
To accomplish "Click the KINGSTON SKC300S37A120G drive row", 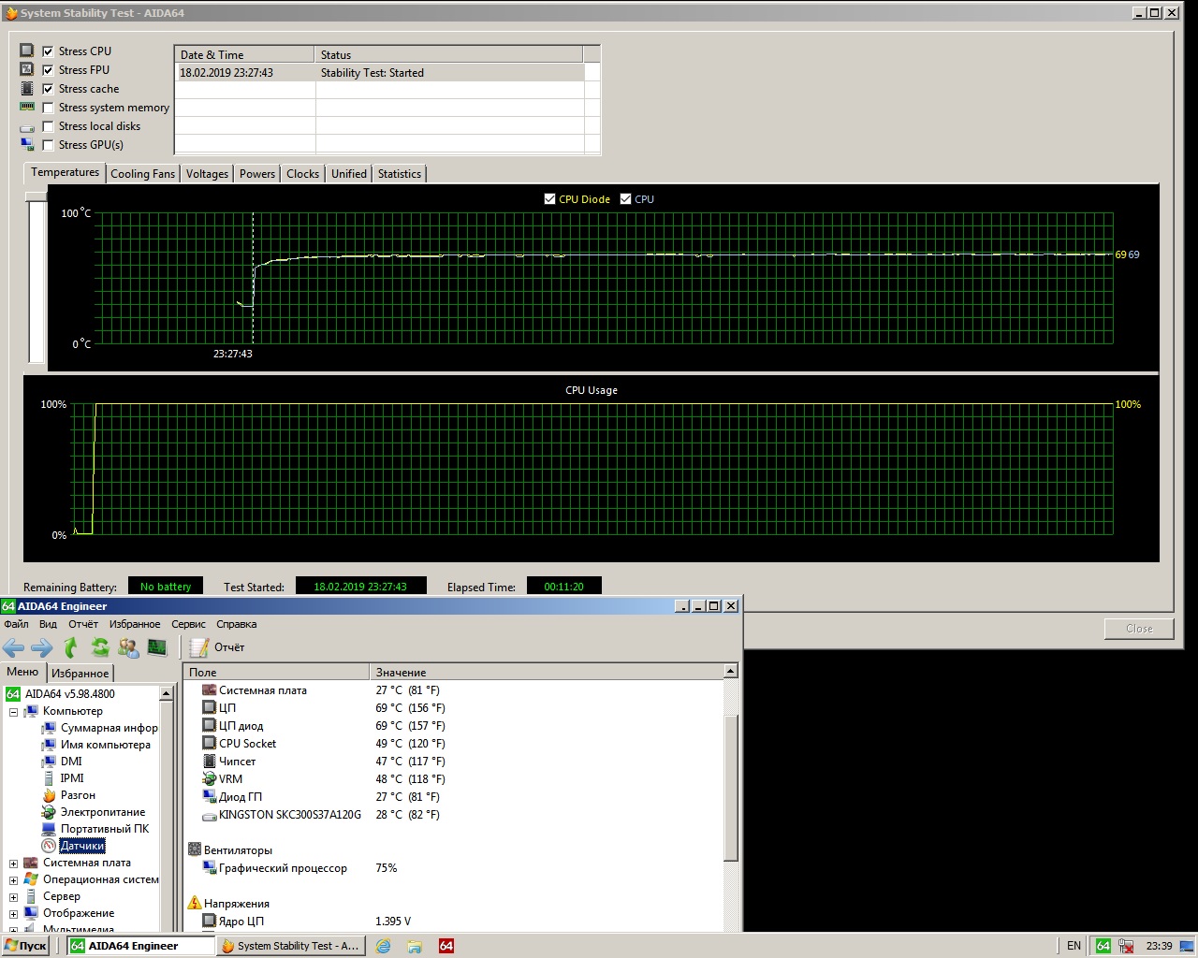I will [454, 815].
